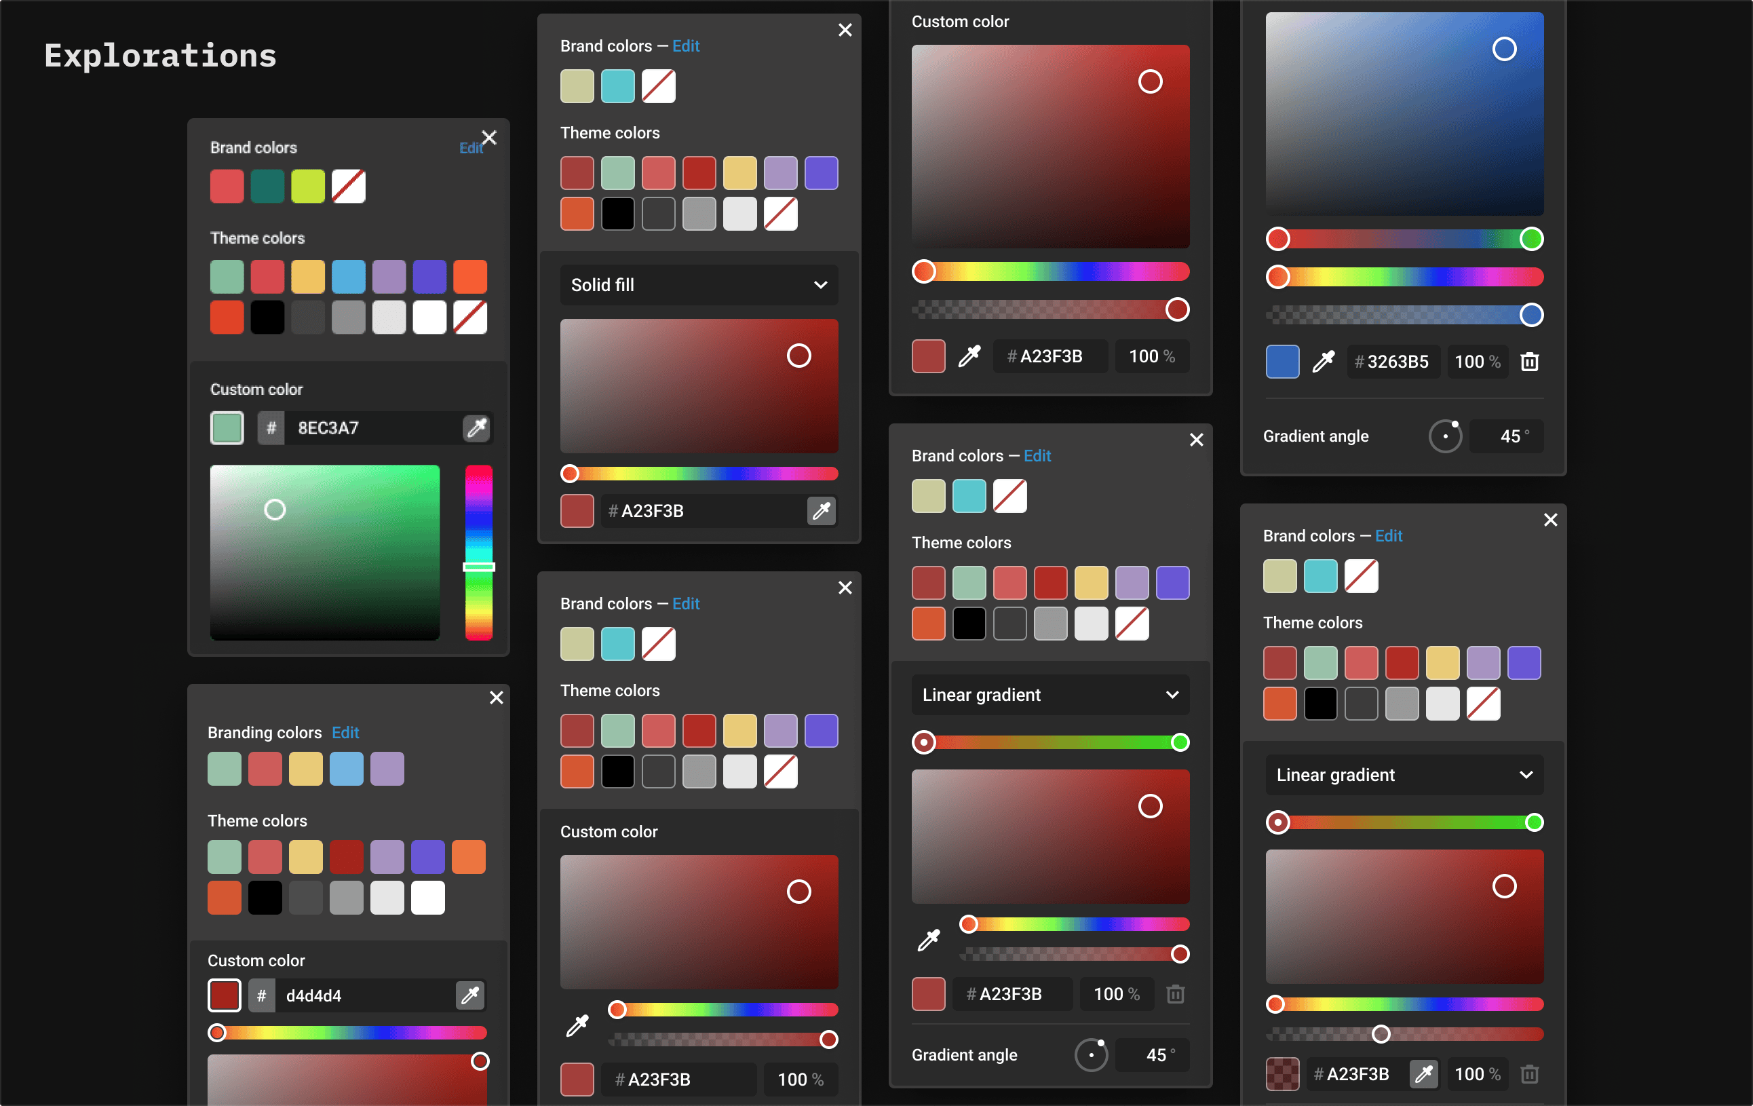Click the d4d4d4 hex input field
The width and height of the screenshot is (1753, 1106).
point(366,995)
